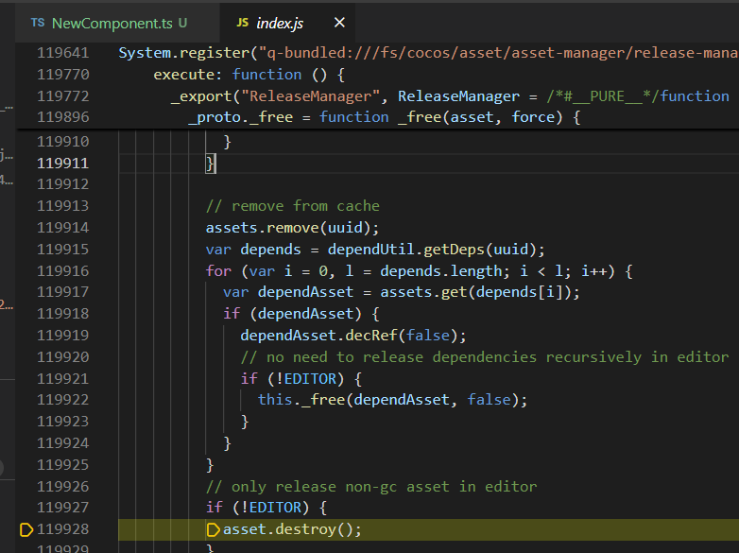The height and width of the screenshot is (553, 739).
Task: Place cursor in comment '// remove from cache'
Action: tap(293, 206)
